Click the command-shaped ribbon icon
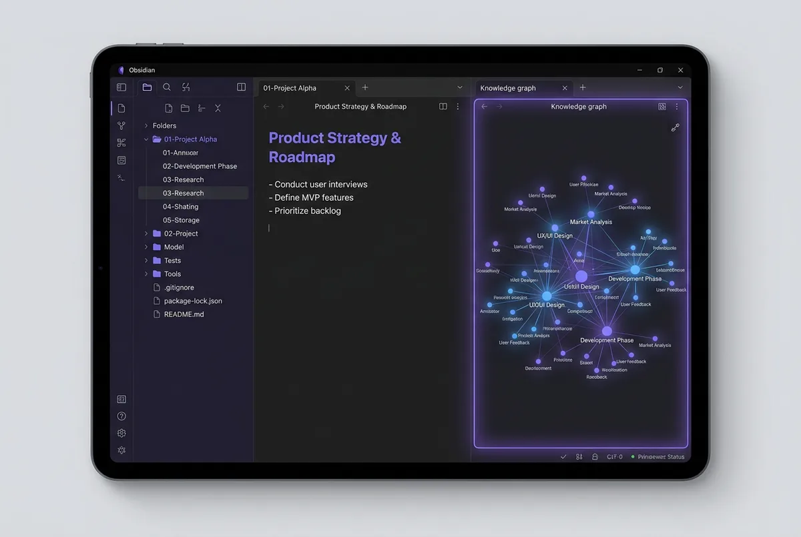This screenshot has height=537, width=801. (x=121, y=143)
